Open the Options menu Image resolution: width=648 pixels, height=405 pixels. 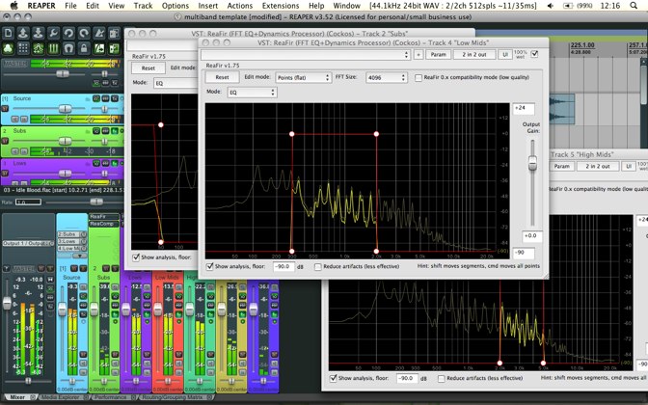pos(175,6)
